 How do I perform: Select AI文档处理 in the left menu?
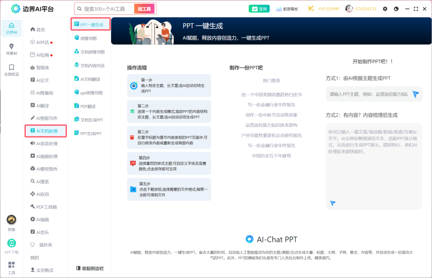pos(46,131)
